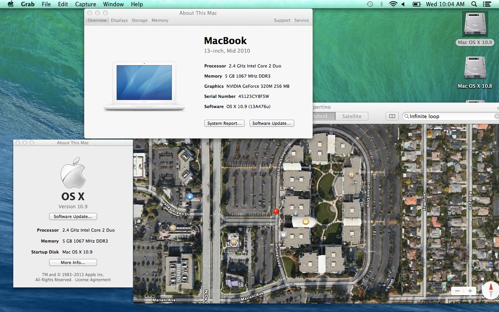Click the Time Machine status icon
Viewport: 499px width, 312px height.
pyautogui.click(x=370, y=4)
